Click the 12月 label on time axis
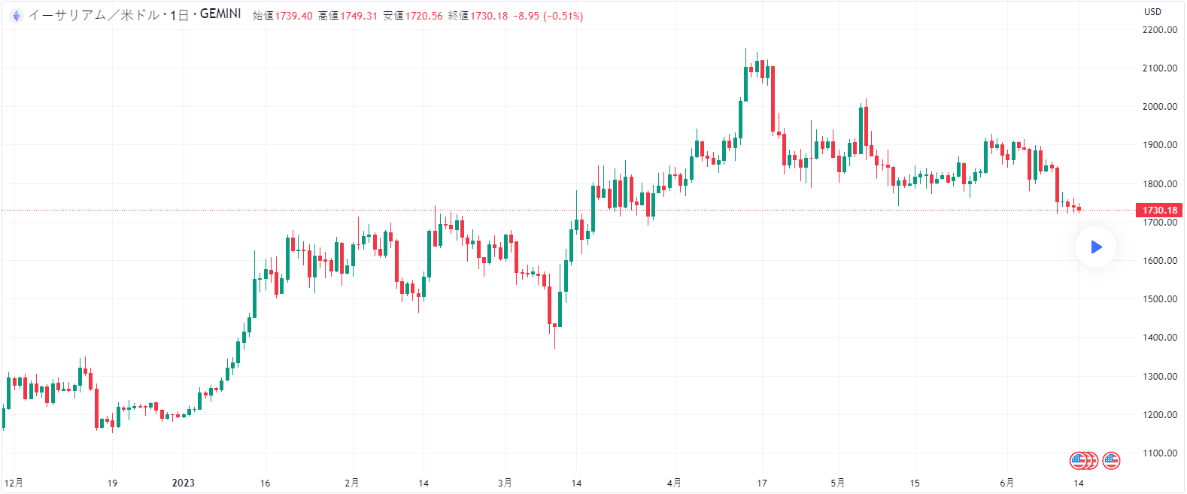This screenshot has height=494, width=1187. pyautogui.click(x=14, y=483)
